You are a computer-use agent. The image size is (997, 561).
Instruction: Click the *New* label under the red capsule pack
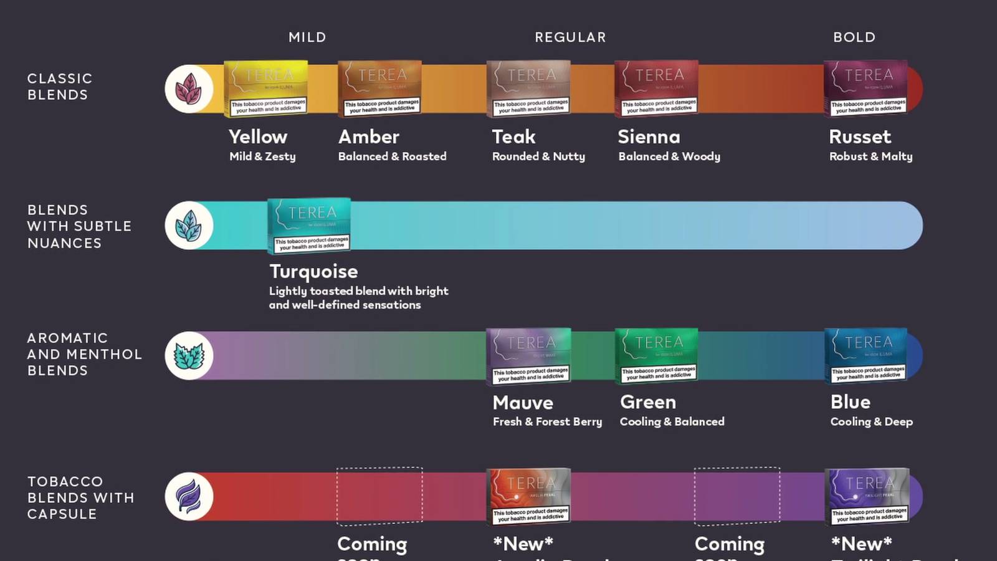pos(523,544)
